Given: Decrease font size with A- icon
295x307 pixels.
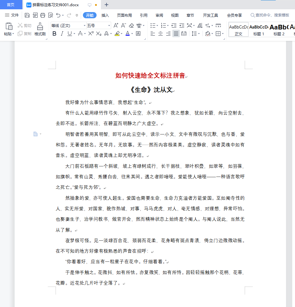Looking at the screenshot, I should coord(124,25).
